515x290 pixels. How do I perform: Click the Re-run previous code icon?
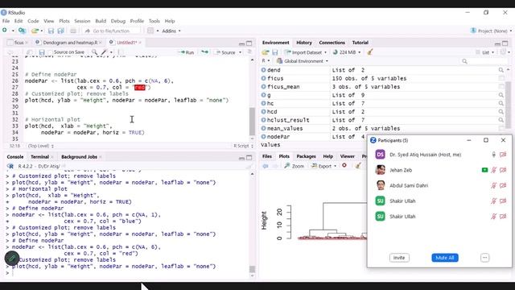(204, 52)
